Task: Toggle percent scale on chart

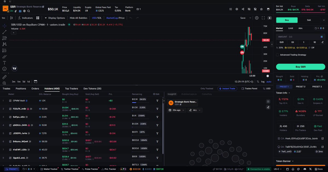Action: pyautogui.click(x=258, y=82)
